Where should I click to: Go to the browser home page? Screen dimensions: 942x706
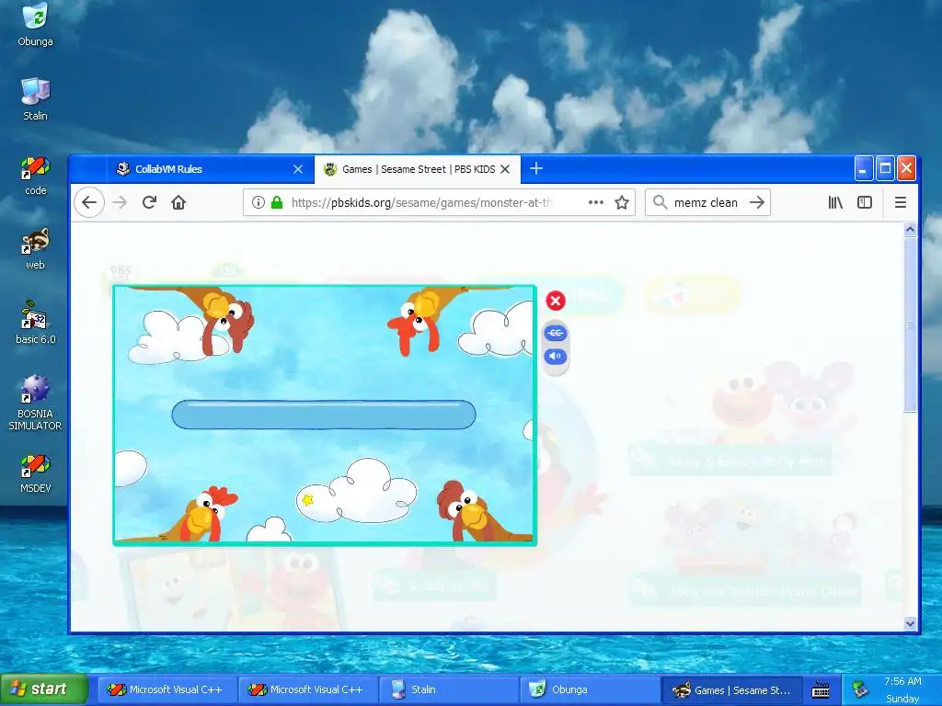(178, 202)
